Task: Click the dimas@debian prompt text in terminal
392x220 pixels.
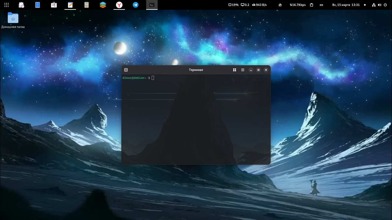Action: click(x=134, y=78)
